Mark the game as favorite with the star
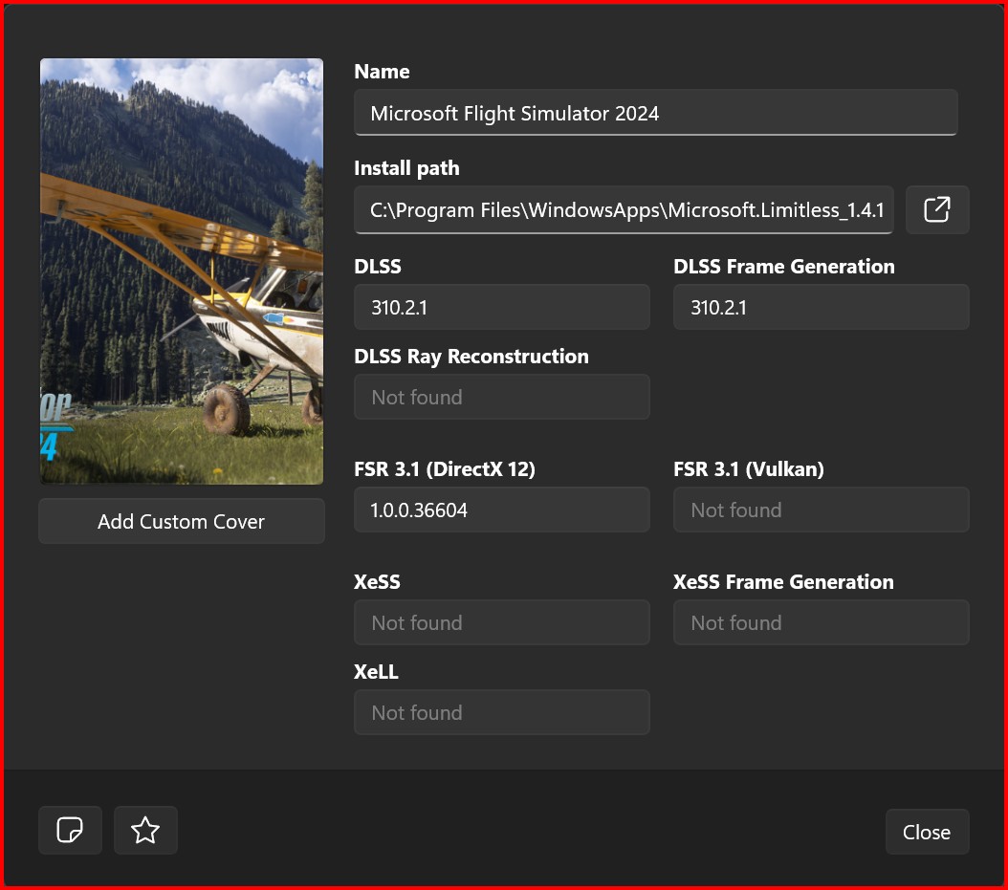Image resolution: width=1008 pixels, height=890 pixels. coord(145,830)
